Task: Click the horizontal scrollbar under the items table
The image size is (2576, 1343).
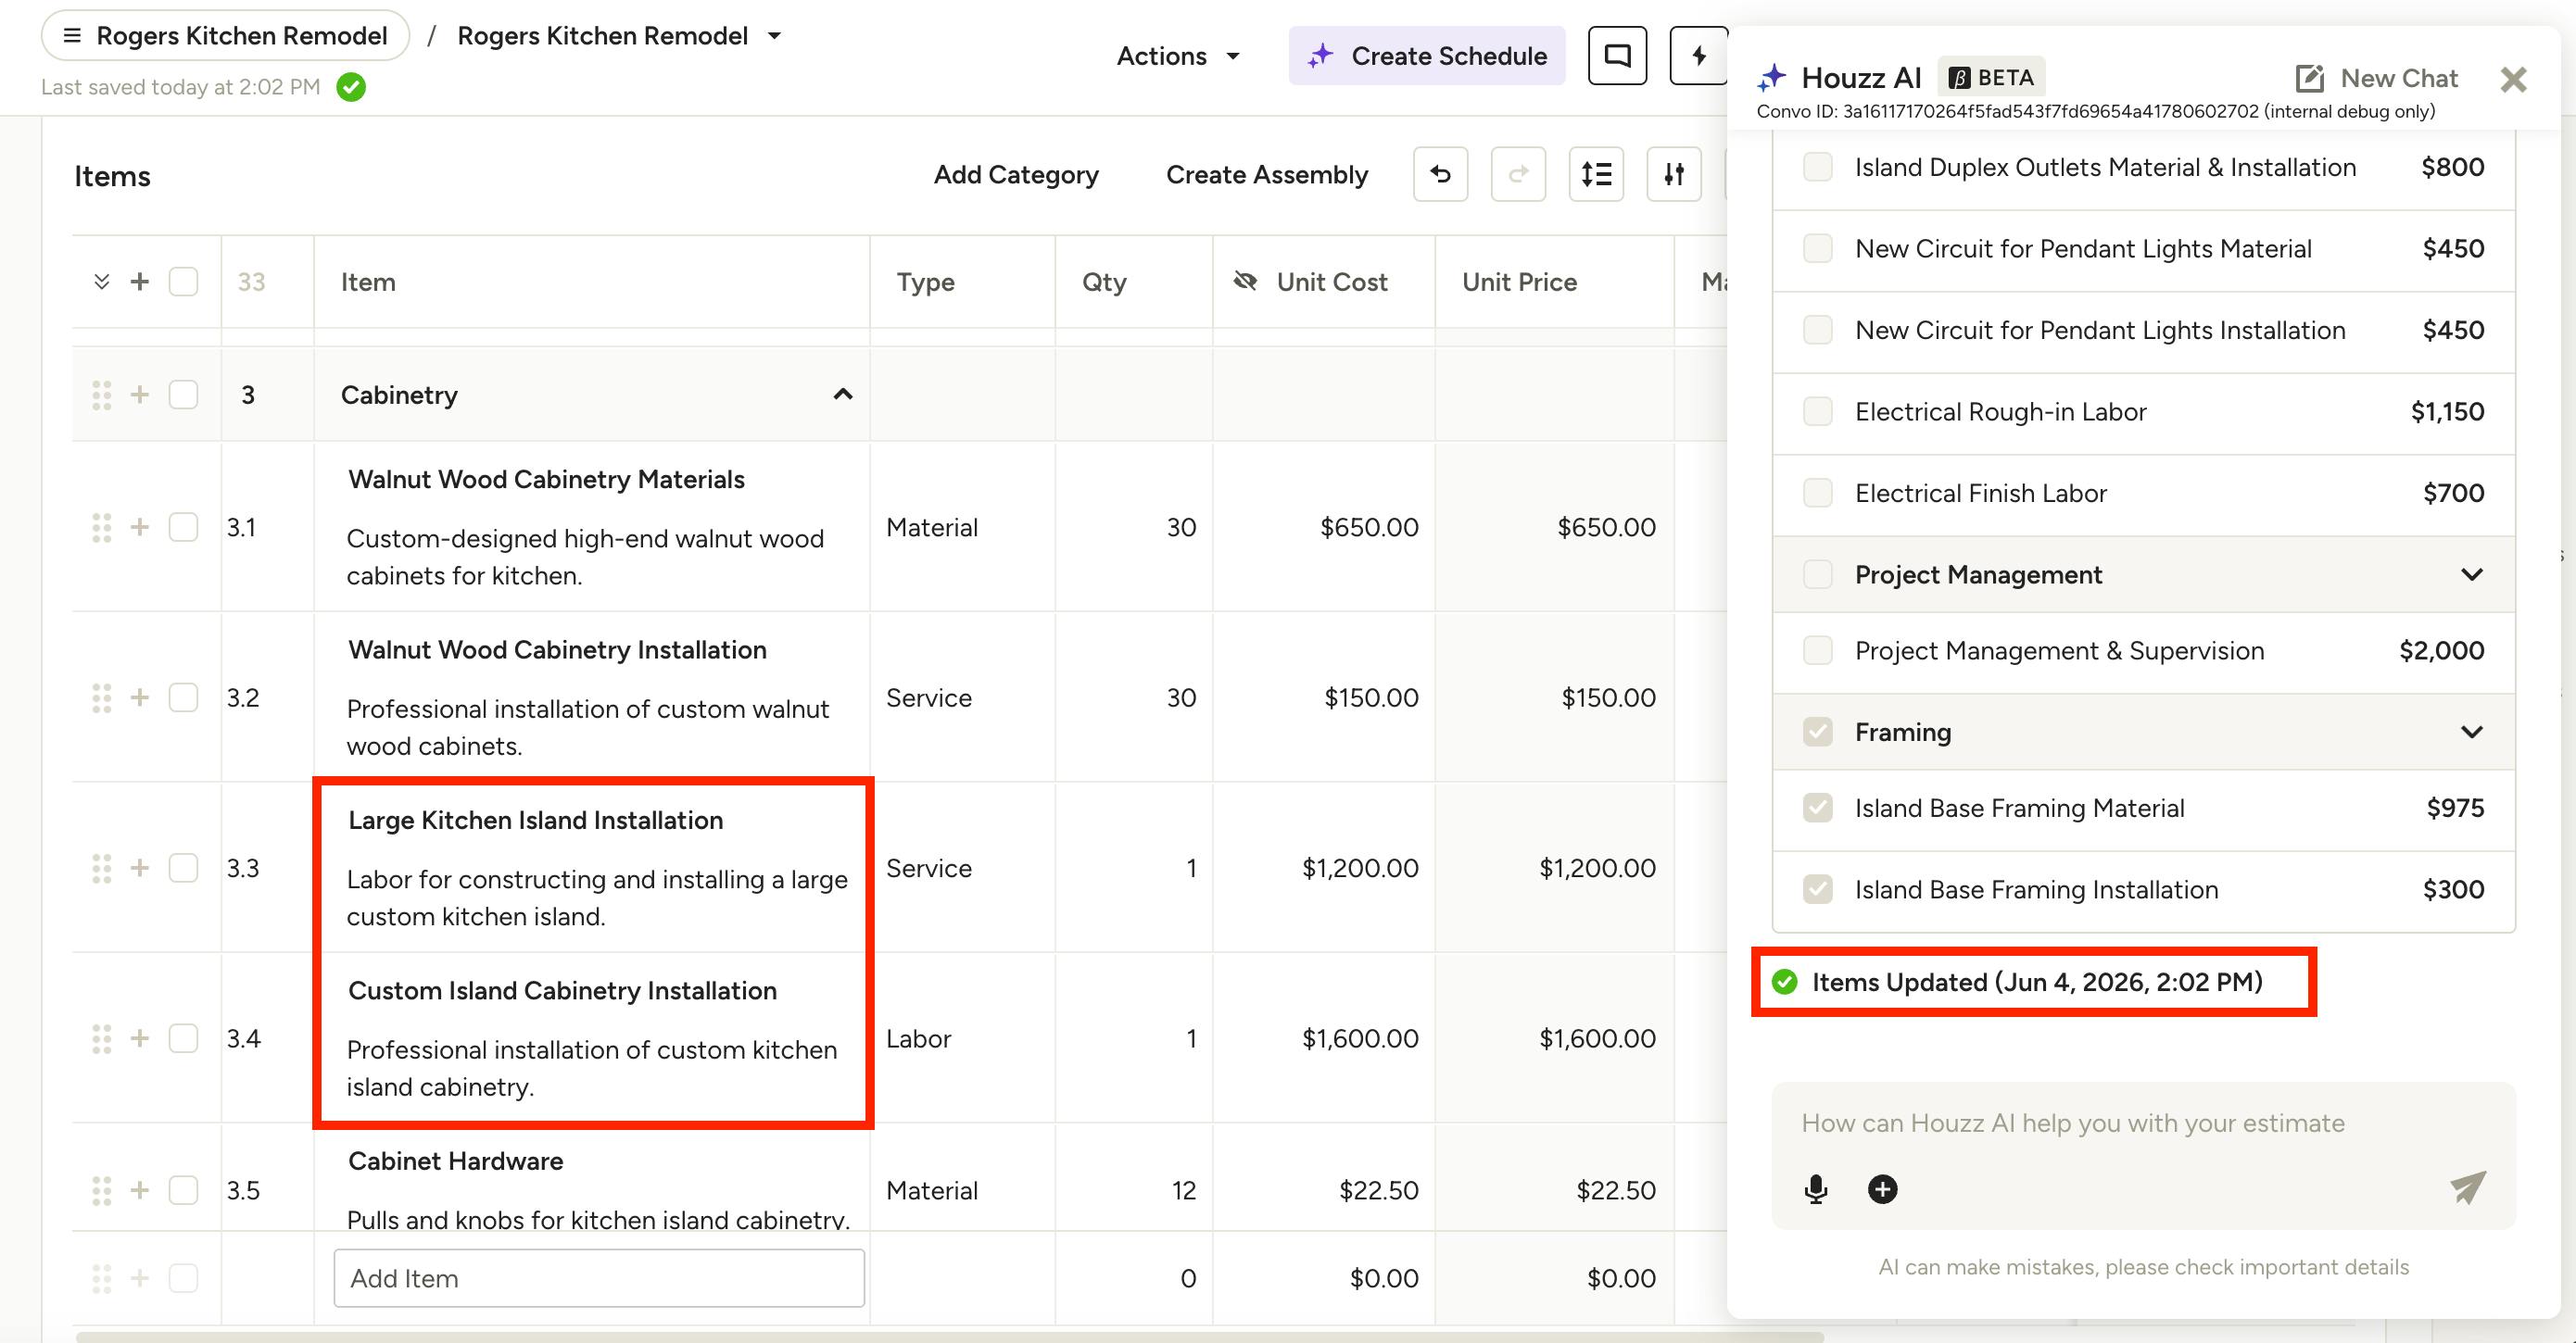Action: (x=950, y=1336)
